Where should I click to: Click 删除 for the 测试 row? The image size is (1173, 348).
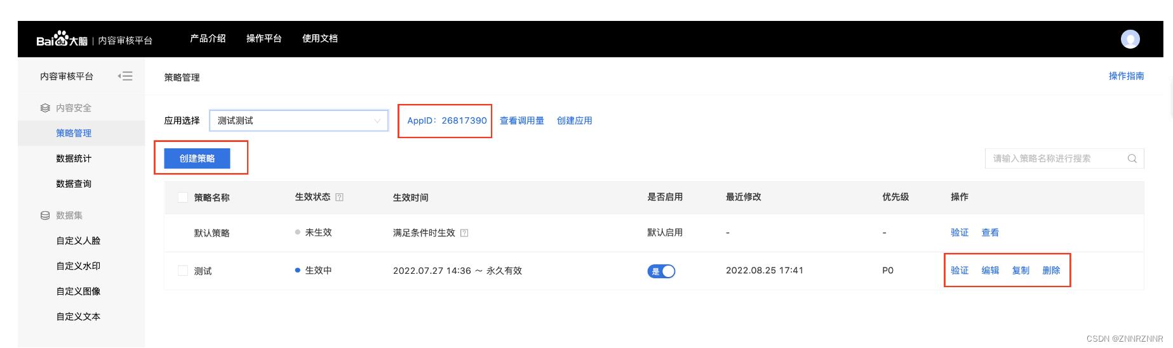(1051, 271)
